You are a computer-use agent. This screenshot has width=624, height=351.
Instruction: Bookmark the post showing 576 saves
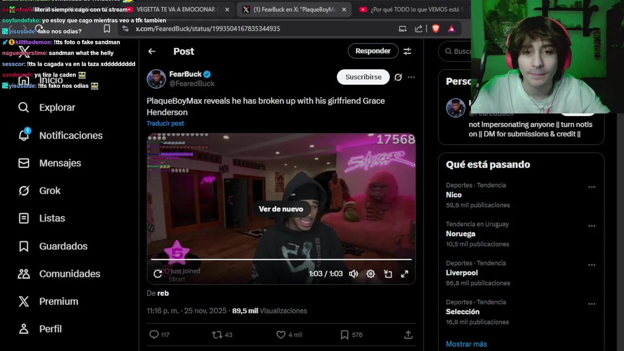tap(344, 334)
